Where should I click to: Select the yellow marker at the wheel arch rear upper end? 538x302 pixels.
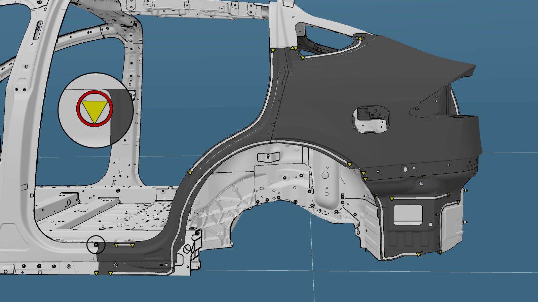click(x=350, y=165)
